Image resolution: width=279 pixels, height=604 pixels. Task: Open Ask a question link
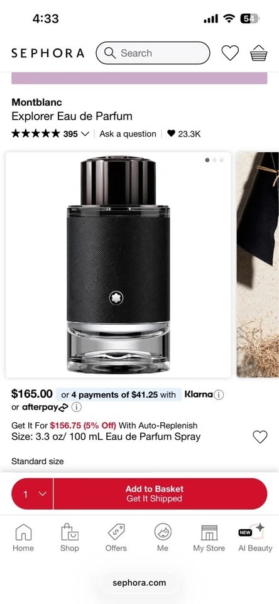point(128,133)
